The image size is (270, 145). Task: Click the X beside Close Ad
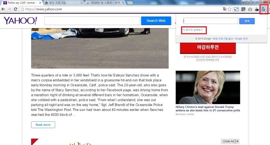click(237, 141)
